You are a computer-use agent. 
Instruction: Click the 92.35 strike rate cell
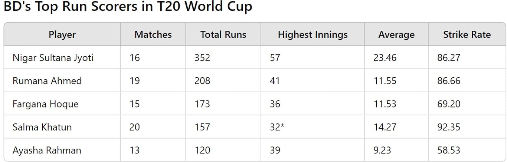[449, 127]
